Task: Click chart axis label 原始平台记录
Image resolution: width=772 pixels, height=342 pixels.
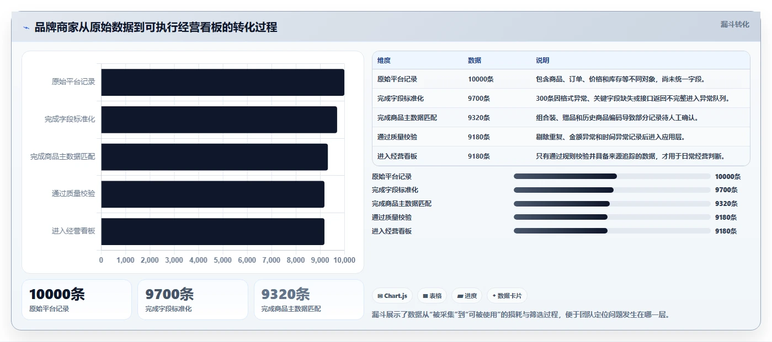Action: click(73, 82)
